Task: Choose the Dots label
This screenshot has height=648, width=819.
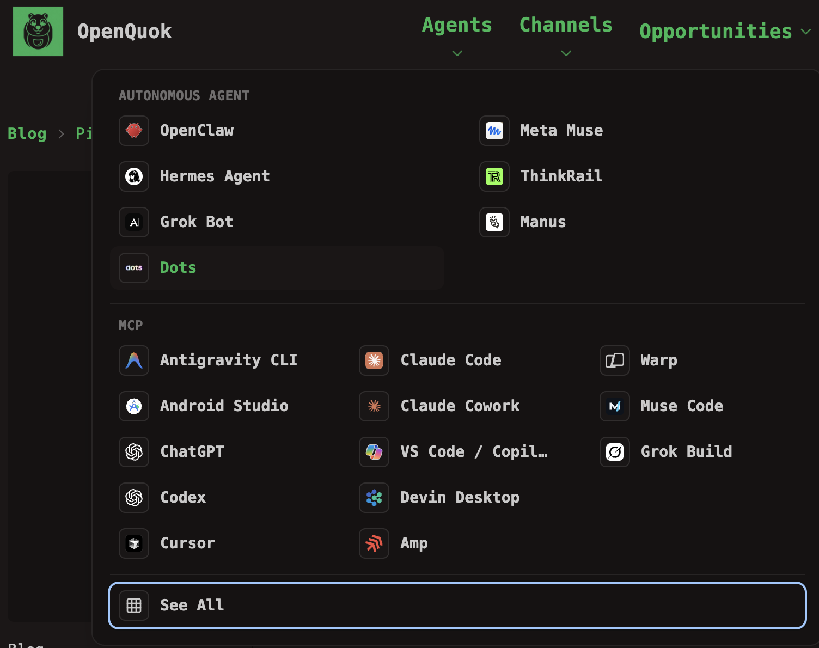Action: pyautogui.click(x=178, y=267)
